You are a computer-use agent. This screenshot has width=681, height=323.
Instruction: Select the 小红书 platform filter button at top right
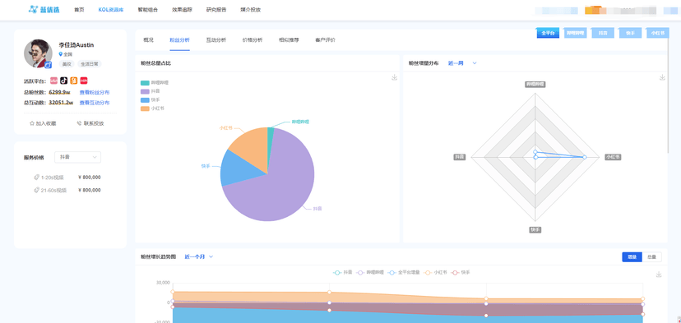pyautogui.click(x=658, y=33)
